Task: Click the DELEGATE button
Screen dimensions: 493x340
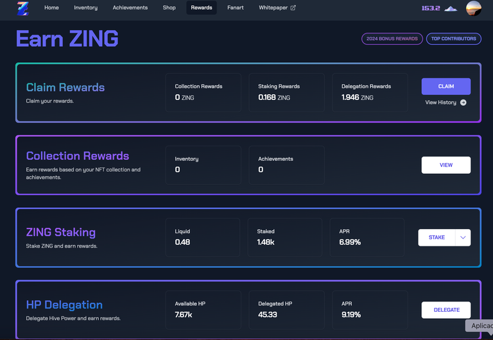Action: pyautogui.click(x=446, y=310)
